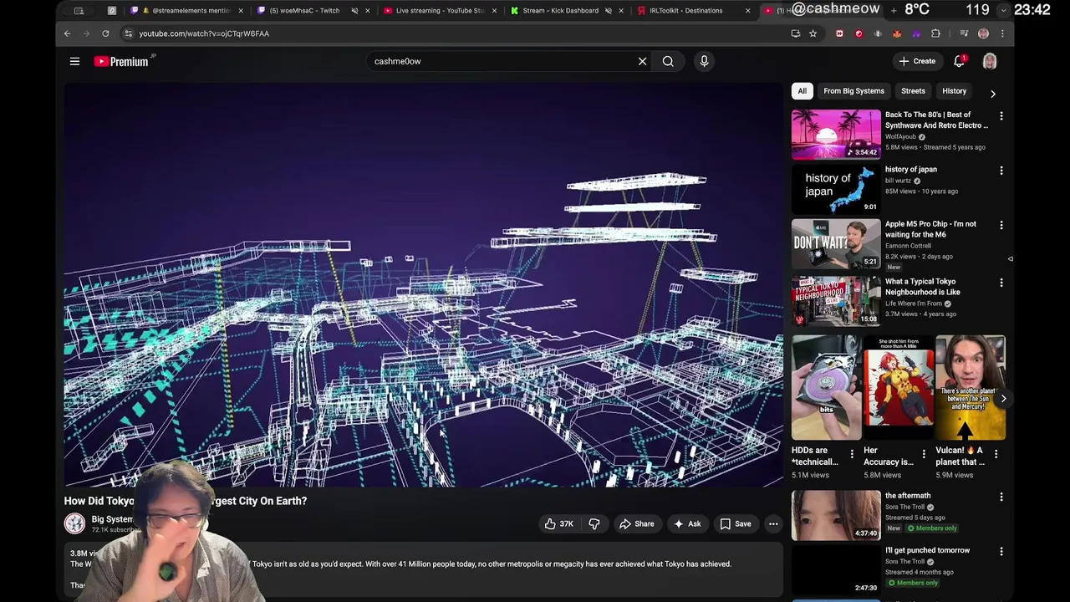Go back with the browser back arrow
This screenshot has height=602, width=1070.
[x=68, y=33]
